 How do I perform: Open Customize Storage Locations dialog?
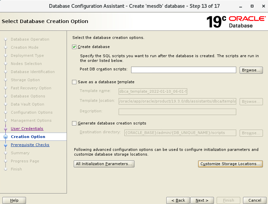point(230,164)
